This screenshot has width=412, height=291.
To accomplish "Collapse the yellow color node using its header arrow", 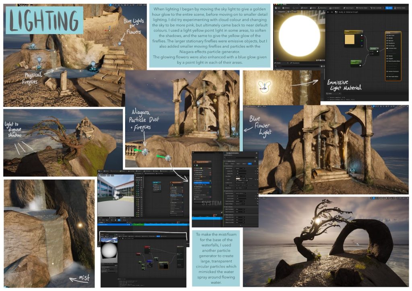I will (363, 32).
